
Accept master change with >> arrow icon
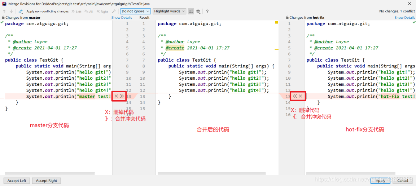coord(122,96)
